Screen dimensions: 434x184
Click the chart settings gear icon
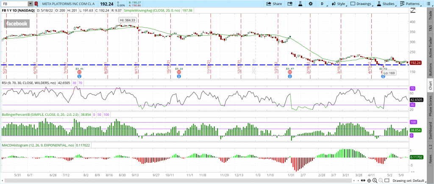[310, 4]
